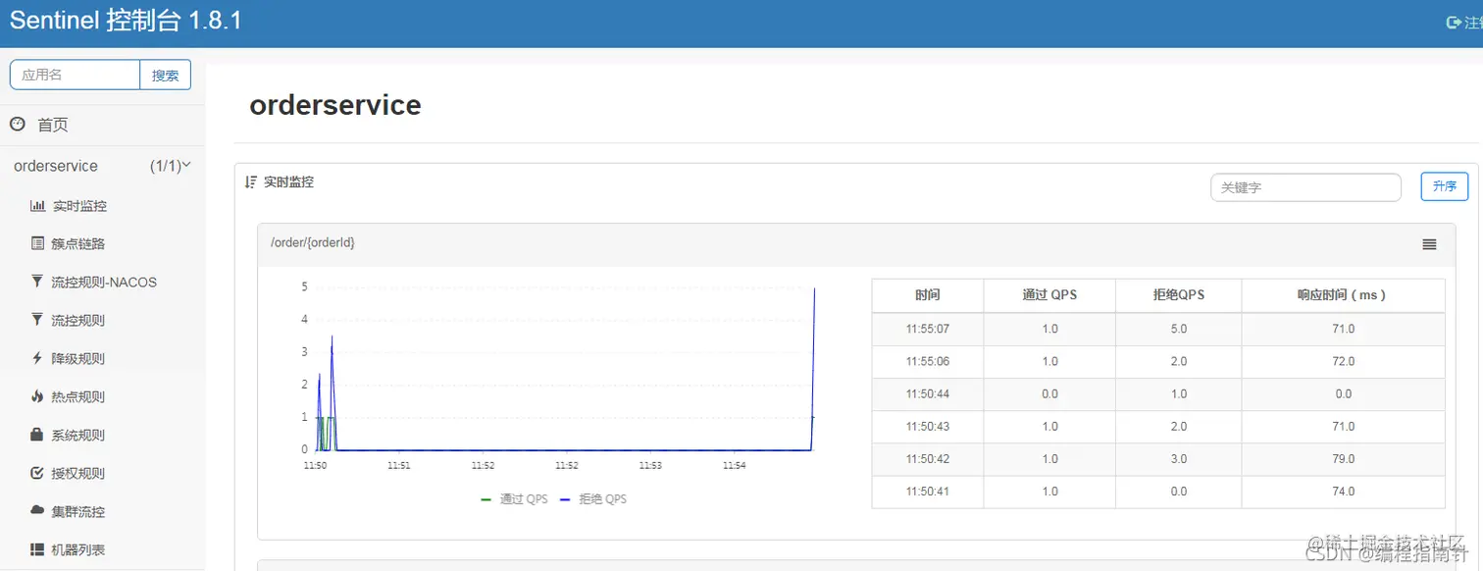Click the sort icon next to 实时监控 heading
1483x571 pixels.
[x=251, y=182]
